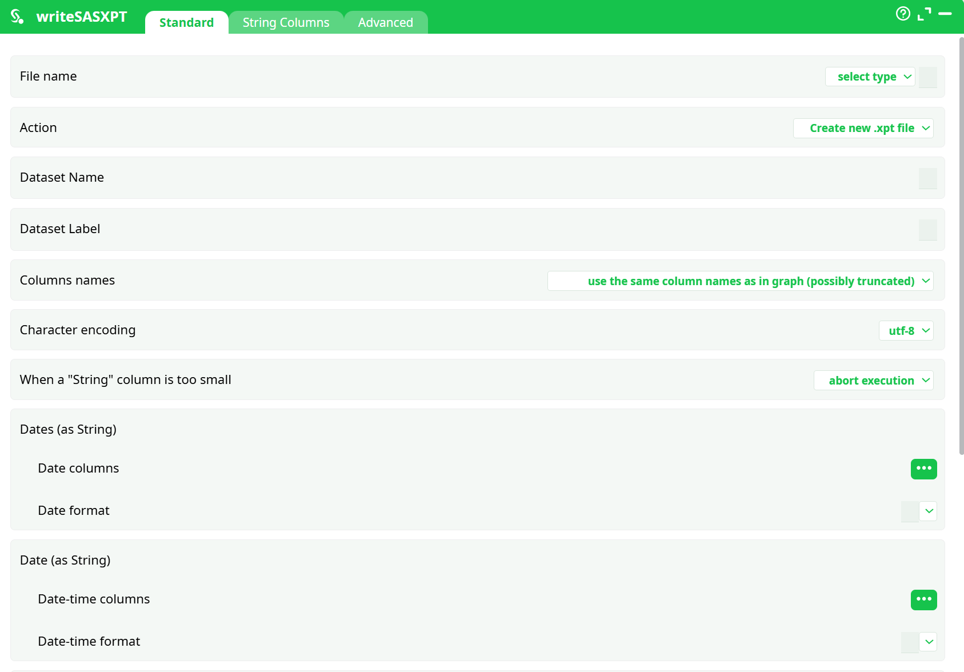Open the 'abort execution' dropdown
964x672 pixels.
point(873,381)
